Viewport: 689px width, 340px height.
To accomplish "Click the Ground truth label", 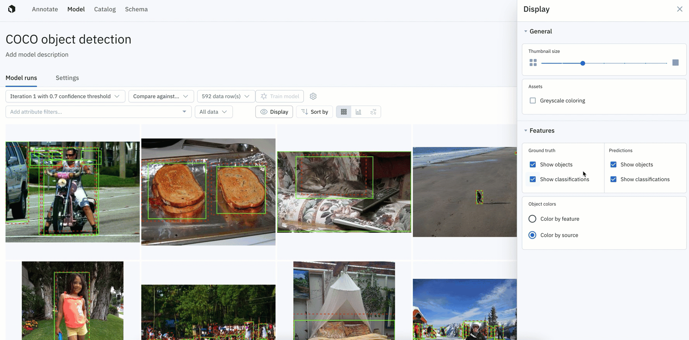I will click(x=542, y=151).
